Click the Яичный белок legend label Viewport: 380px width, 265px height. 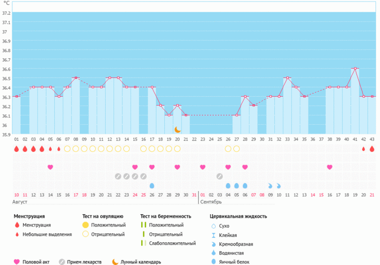(236, 262)
